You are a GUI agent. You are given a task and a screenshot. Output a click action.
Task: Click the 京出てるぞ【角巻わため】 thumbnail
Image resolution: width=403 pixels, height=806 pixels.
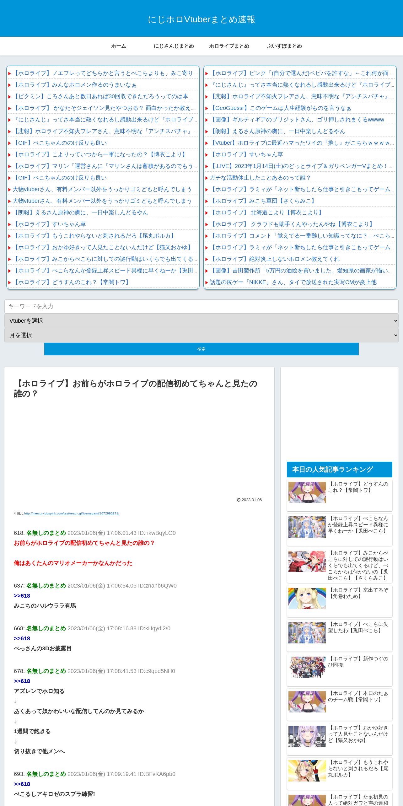tap(307, 599)
